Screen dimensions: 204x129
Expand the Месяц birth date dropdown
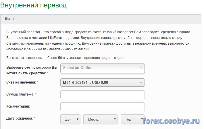pos(100,119)
